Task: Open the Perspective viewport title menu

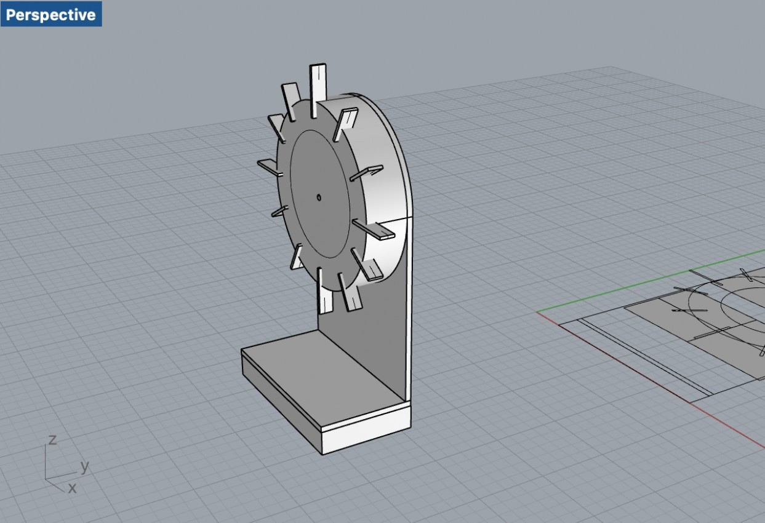Action: tap(51, 14)
